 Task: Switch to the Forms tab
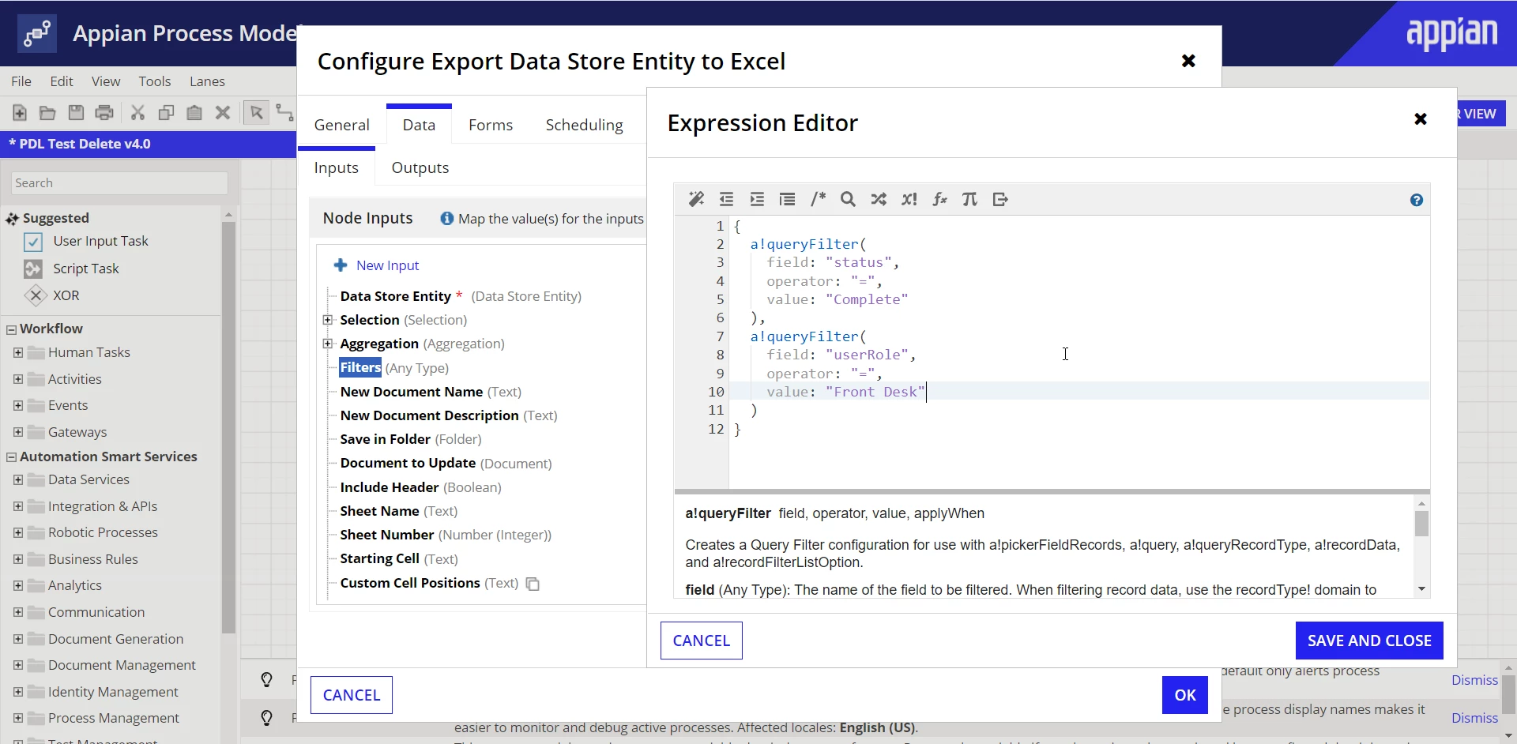click(491, 125)
